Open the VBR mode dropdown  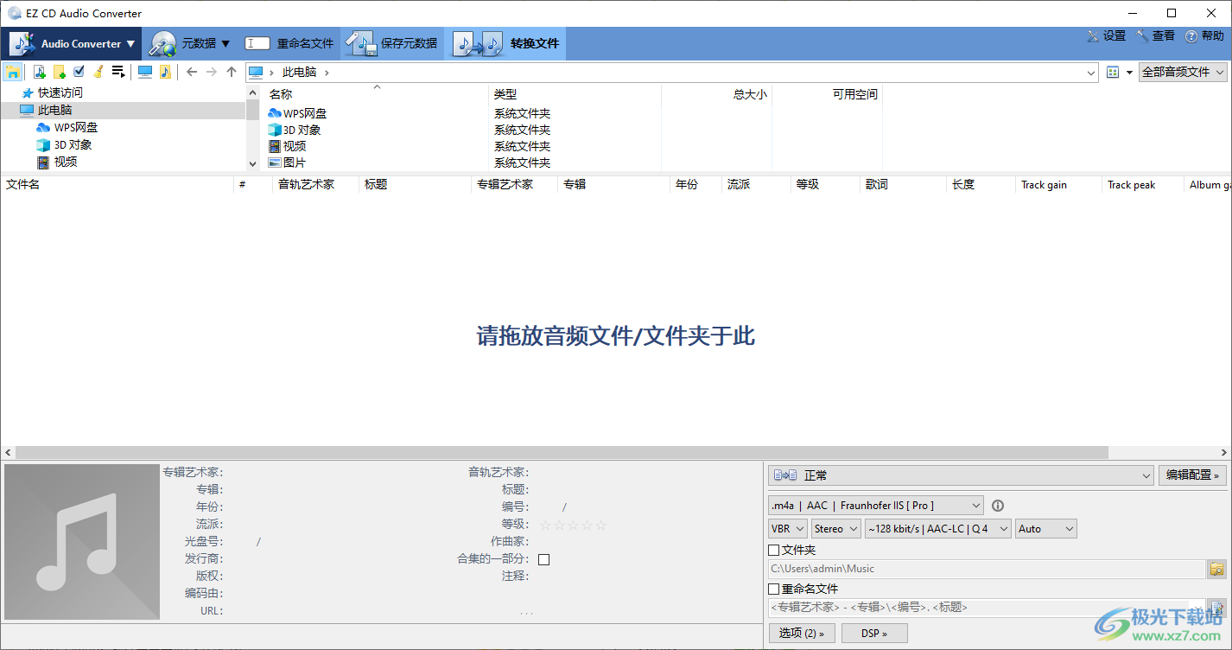pyautogui.click(x=788, y=529)
